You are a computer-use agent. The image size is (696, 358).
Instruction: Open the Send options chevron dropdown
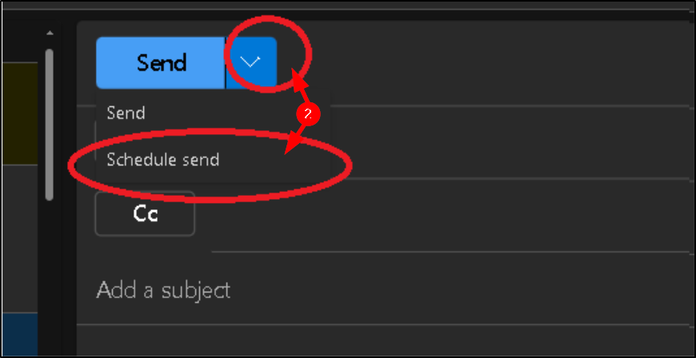[x=251, y=62]
